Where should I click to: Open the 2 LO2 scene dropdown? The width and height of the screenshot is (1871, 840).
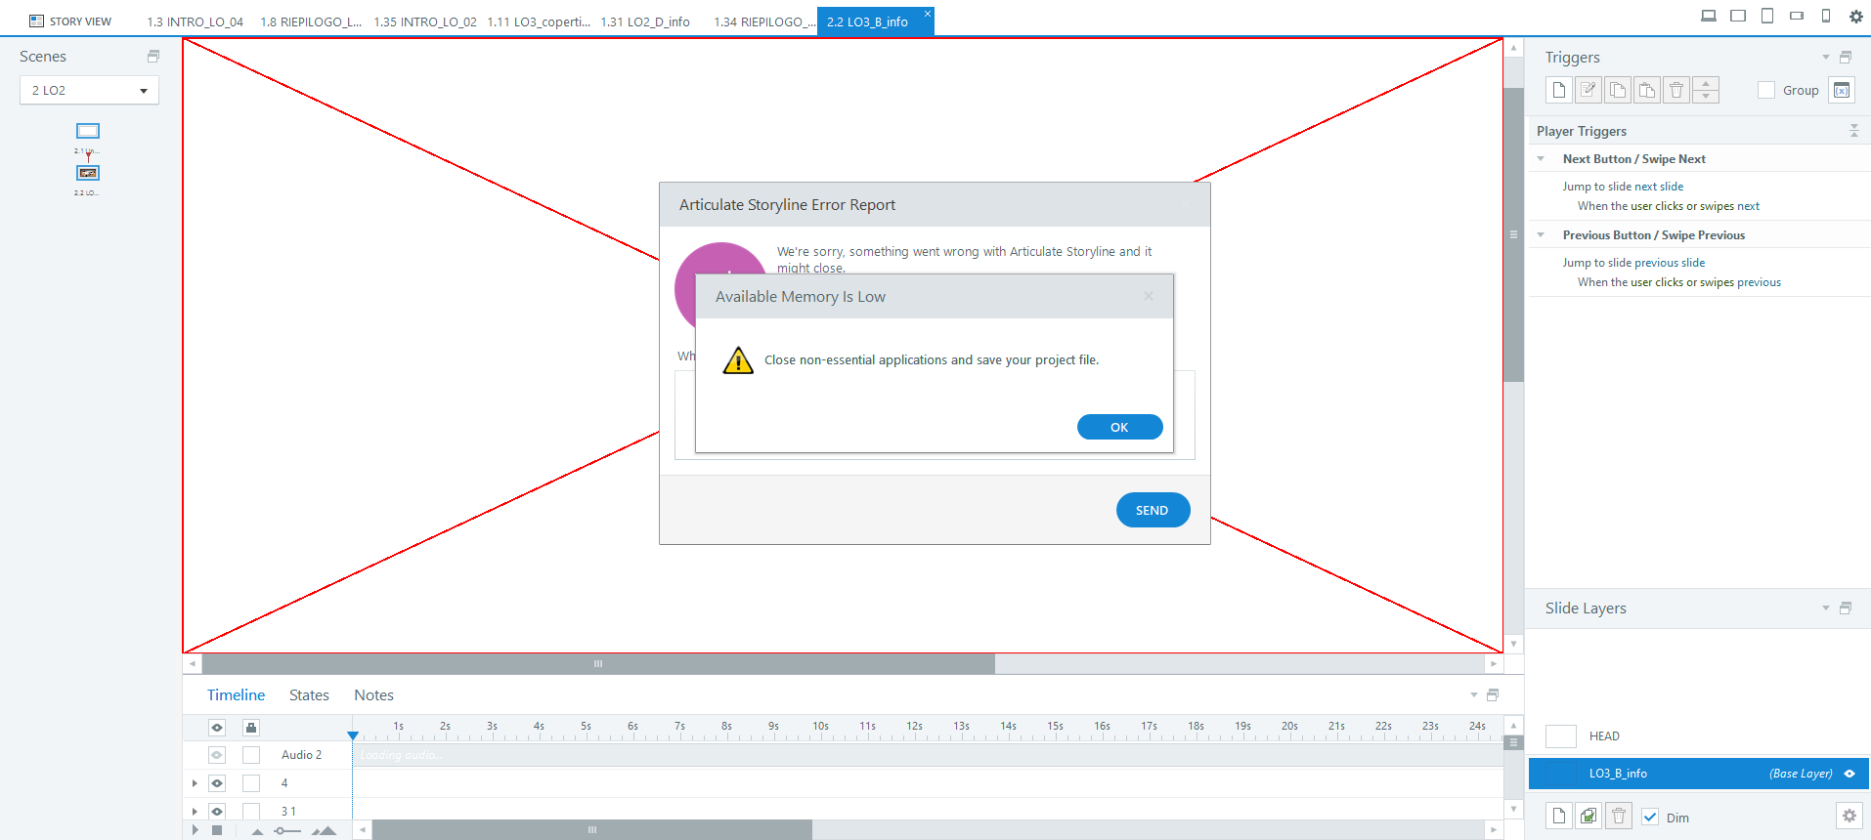click(x=89, y=90)
